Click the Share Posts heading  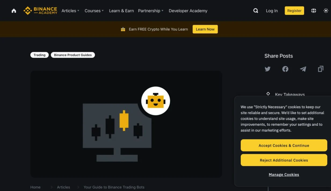(x=278, y=56)
